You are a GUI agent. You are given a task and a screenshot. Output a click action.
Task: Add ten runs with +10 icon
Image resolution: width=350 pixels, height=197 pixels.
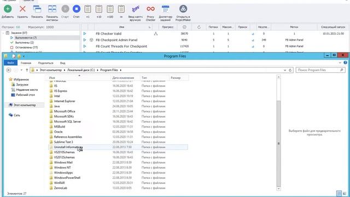pos(99,9)
